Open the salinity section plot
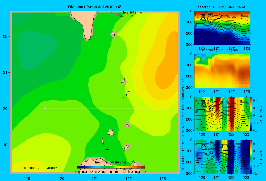266x181 pixels. pyautogui.click(x=222, y=71)
